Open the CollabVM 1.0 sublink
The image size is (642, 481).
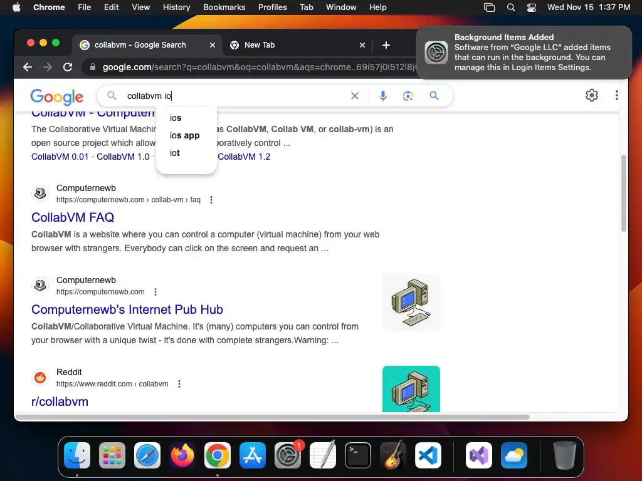click(123, 157)
